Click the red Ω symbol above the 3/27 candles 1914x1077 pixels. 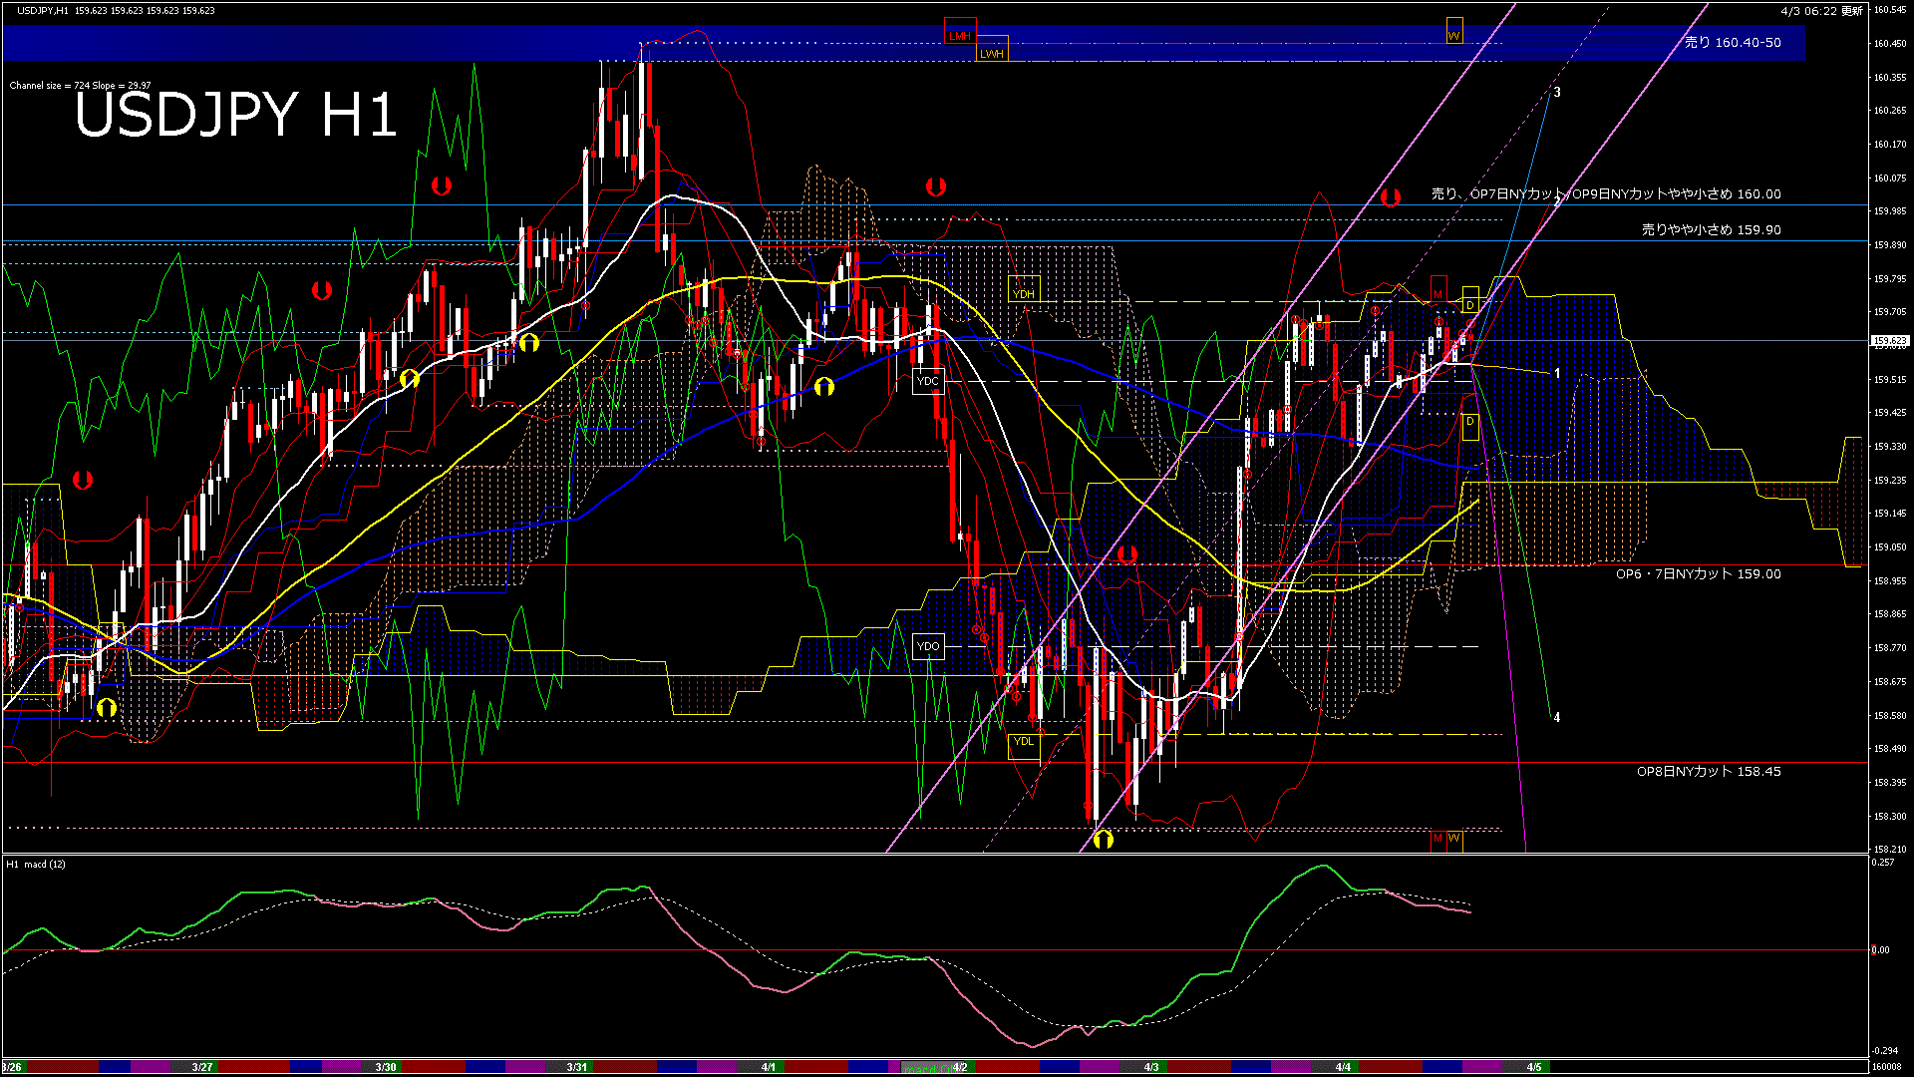coord(321,292)
